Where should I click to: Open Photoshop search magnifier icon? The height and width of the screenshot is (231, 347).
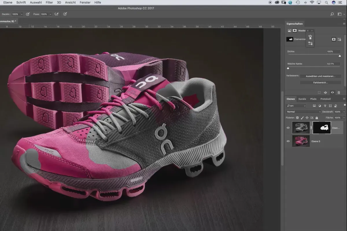(332, 14)
